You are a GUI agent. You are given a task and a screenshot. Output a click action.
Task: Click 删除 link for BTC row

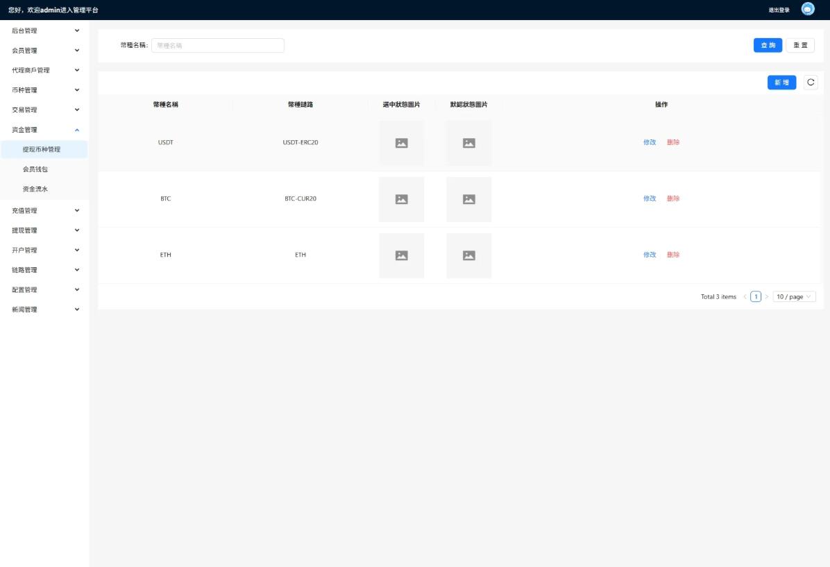click(673, 198)
